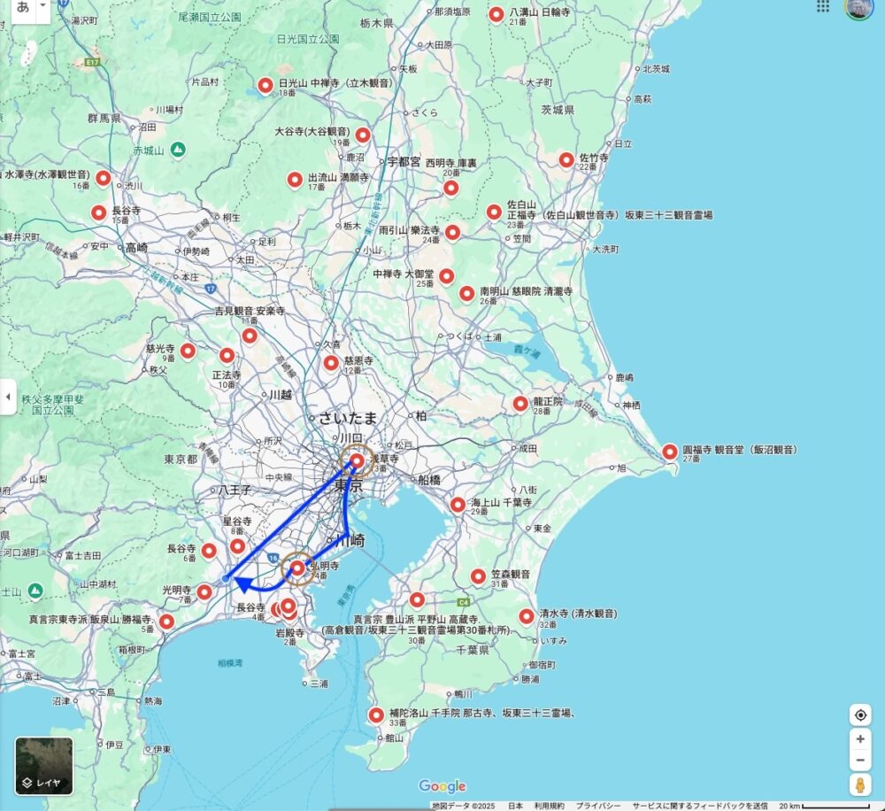This screenshot has width=885, height=811.
Task: Open the 星谷寺 8番 pin
Action: coord(237,546)
